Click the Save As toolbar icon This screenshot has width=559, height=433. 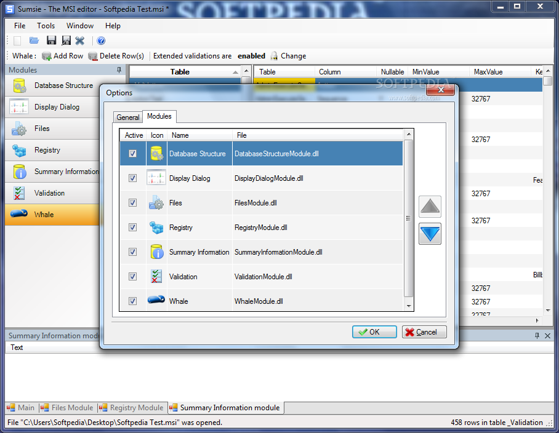(x=66, y=41)
